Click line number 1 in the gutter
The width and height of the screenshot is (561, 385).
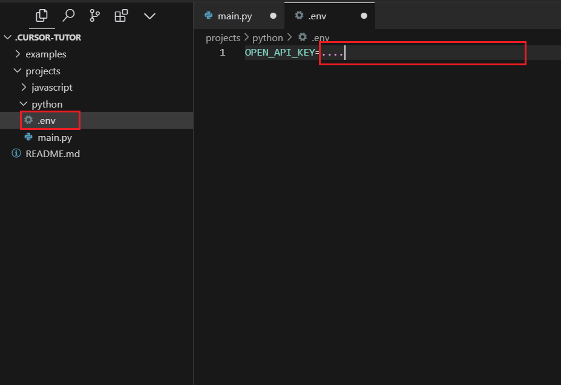[223, 53]
